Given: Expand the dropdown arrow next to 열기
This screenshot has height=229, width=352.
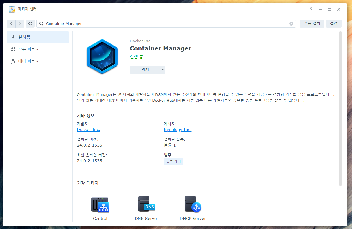Looking at the screenshot, I should click(163, 70).
